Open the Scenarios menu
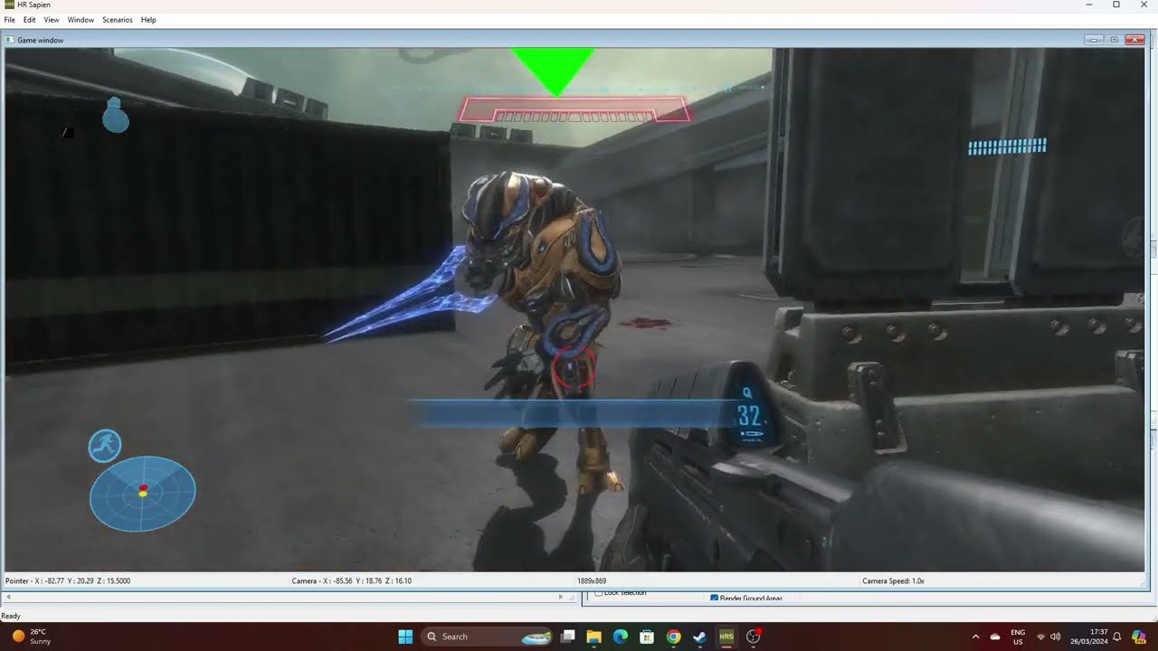The width and height of the screenshot is (1158, 651). pos(118,20)
